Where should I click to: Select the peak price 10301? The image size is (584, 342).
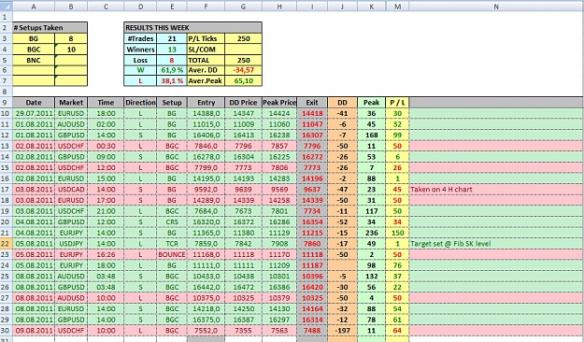pyautogui.click(x=279, y=276)
